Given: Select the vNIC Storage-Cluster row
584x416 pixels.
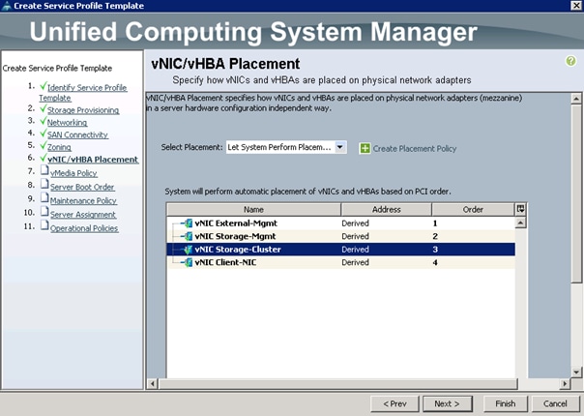Looking at the screenshot, I should 340,250.
